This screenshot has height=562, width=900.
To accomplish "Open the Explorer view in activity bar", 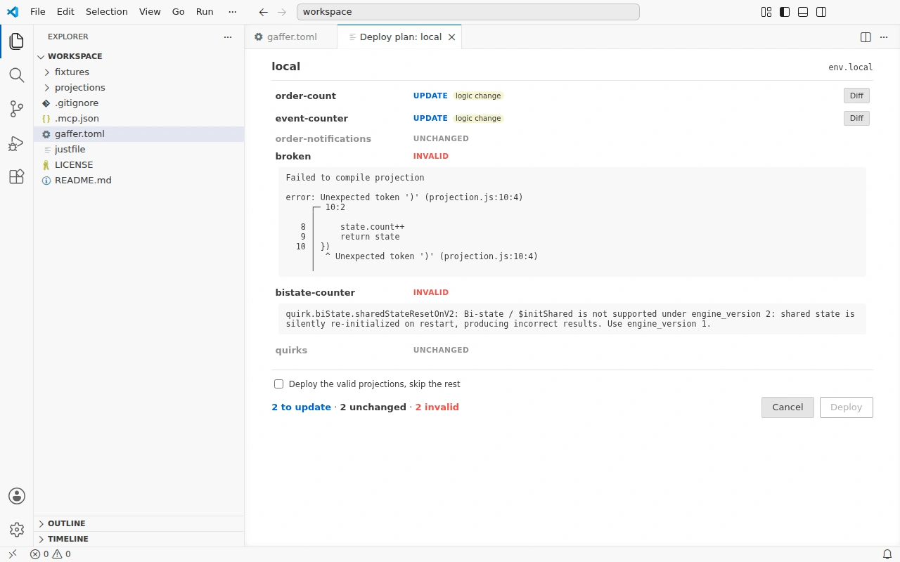I will pyautogui.click(x=17, y=41).
